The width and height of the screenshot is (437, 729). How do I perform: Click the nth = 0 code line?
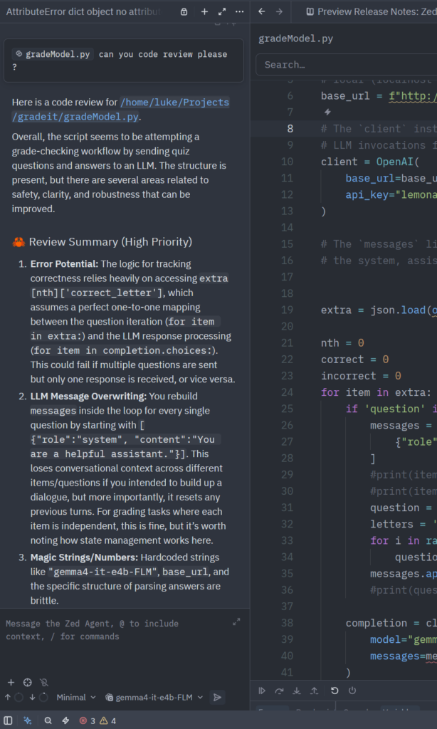pos(342,343)
